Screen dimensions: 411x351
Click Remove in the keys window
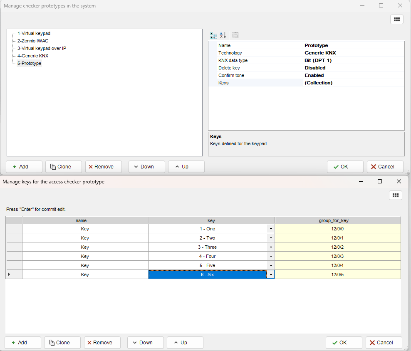102,343
